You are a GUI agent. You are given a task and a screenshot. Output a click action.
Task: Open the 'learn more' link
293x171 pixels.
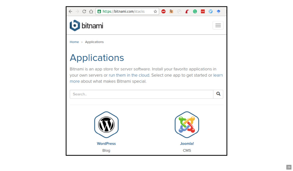[146, 78]
